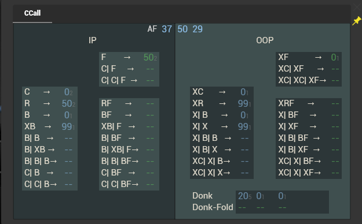Click the 'X| XF' stat row

tap(309, 126)
